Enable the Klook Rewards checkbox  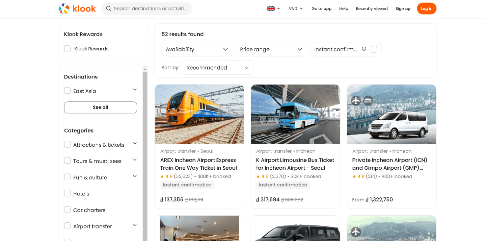[67, 48]
